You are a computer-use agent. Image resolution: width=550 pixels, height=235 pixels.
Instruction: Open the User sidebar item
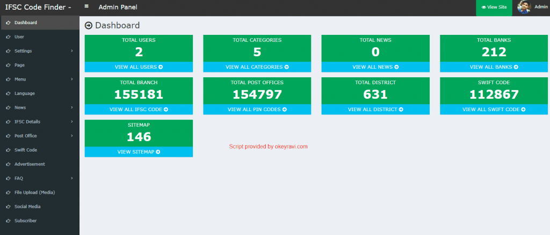40,37
